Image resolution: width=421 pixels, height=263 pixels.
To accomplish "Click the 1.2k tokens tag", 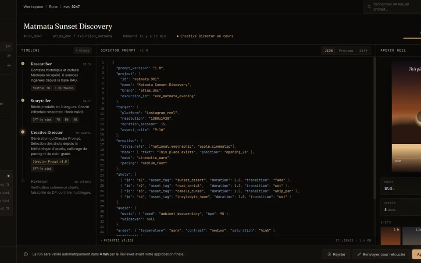I will click(x=64, y=88).
